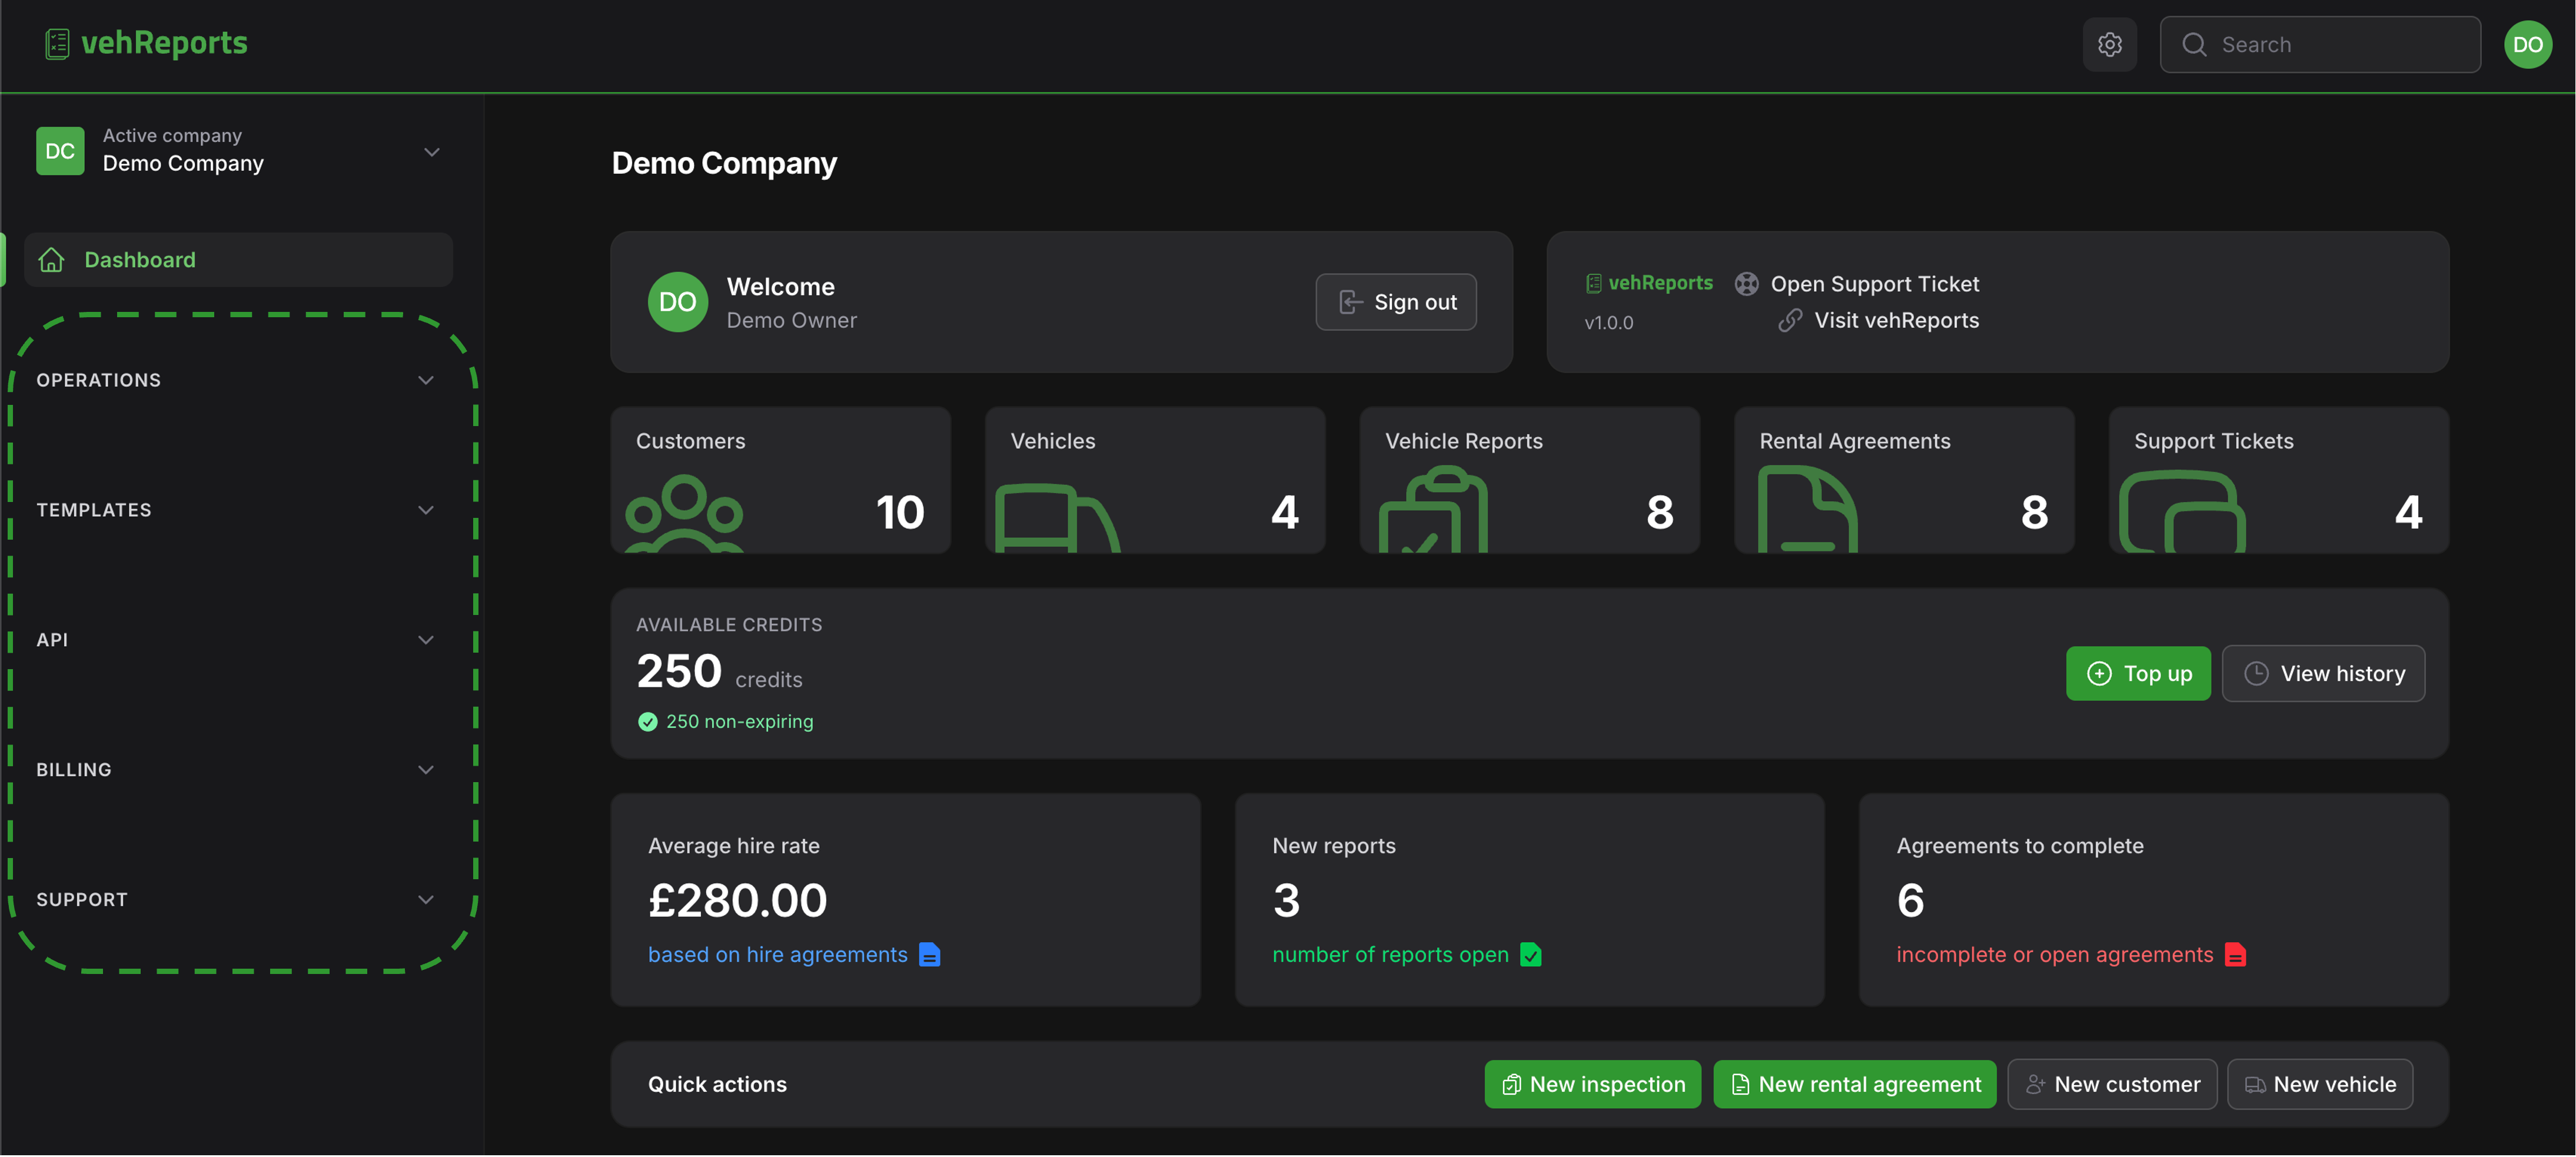Open settings via the gear icon
2576x1157 pixels.
[2109, 44]
